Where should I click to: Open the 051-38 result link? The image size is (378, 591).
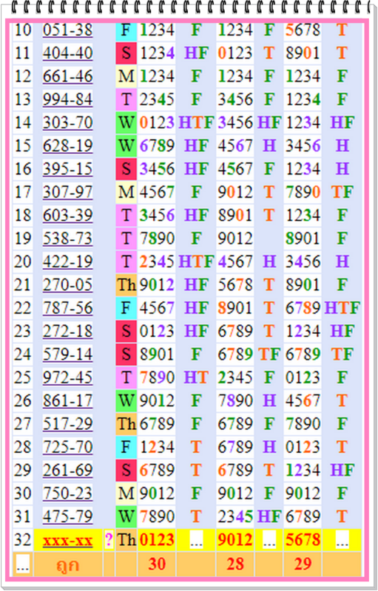[67, 30]
